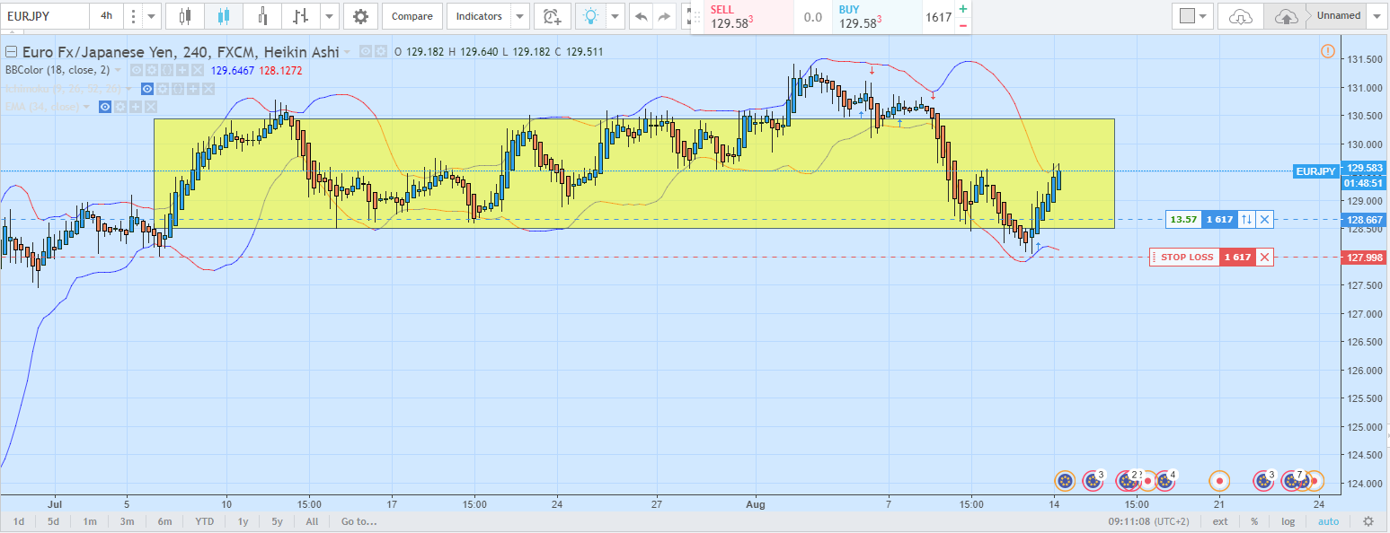The image size is (1390, 533).
Task: Open the interval dropdown next to 4h
Action: 150,16
